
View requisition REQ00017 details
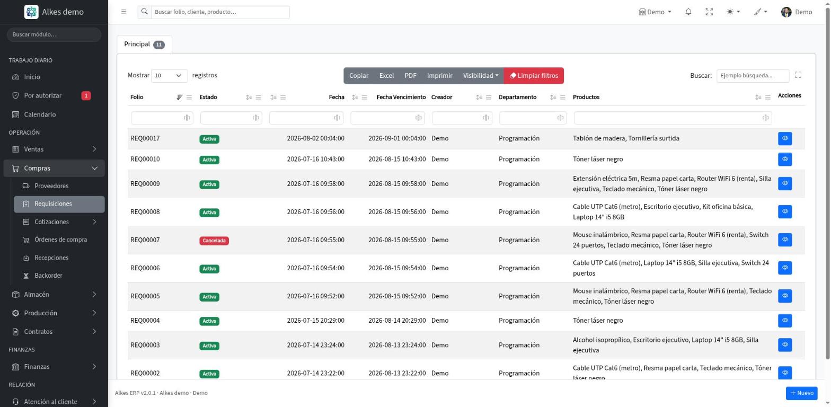[x=784, y=138]
